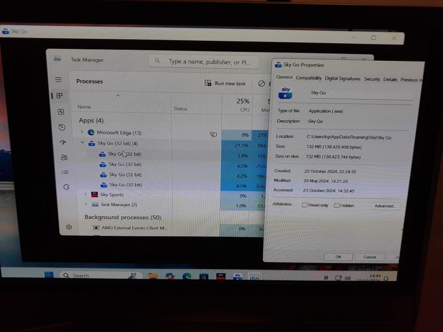The height and width of the screenshot is (332, 443).
Task: Switch to General tab in Properties
Action: 284,77
